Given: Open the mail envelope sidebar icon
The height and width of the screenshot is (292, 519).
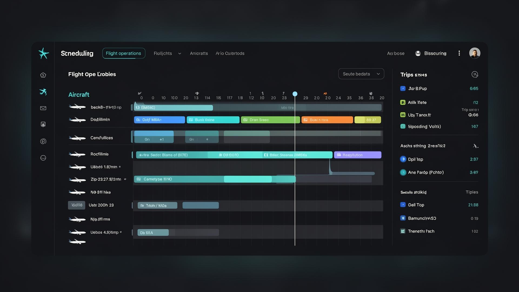Looking at the screenshot, I should pyautogui.click(x=43, y=108).
